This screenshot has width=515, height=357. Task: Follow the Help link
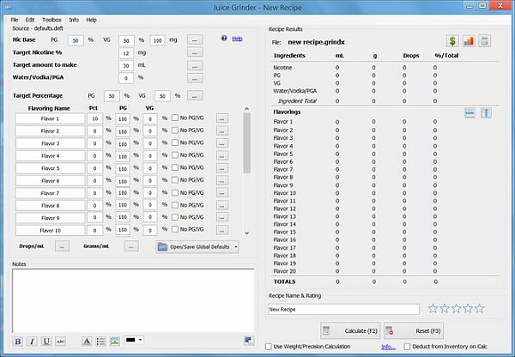click(237, 39)
